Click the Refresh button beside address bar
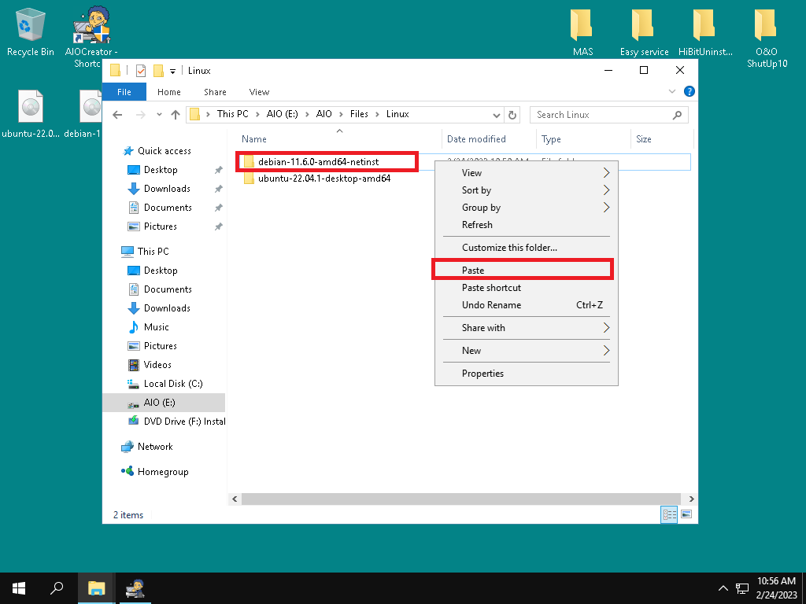Image resolution: width=806 pixels, height=604 pixels. click(513, 115)
